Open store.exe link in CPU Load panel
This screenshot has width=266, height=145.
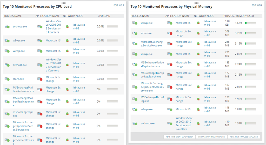18,79
